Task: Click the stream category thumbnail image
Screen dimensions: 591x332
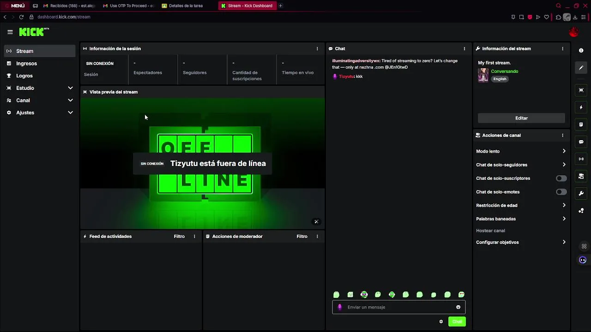Action: point(483,75)
